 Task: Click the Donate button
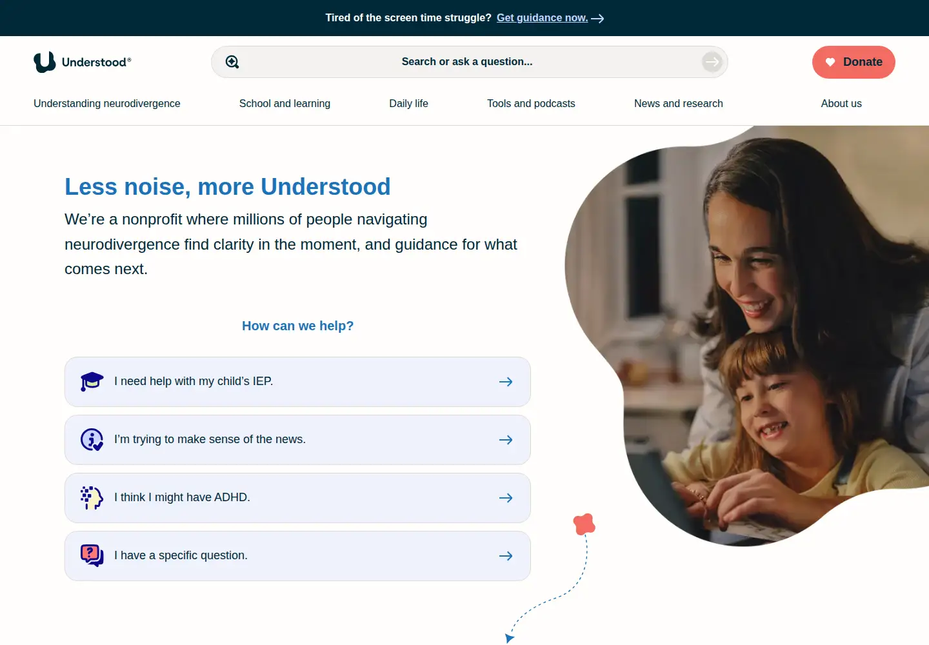click(854, 62)
